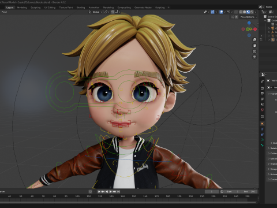Jump to timeline end frame
Screen dimensions: 277x208
coord(118,192)
